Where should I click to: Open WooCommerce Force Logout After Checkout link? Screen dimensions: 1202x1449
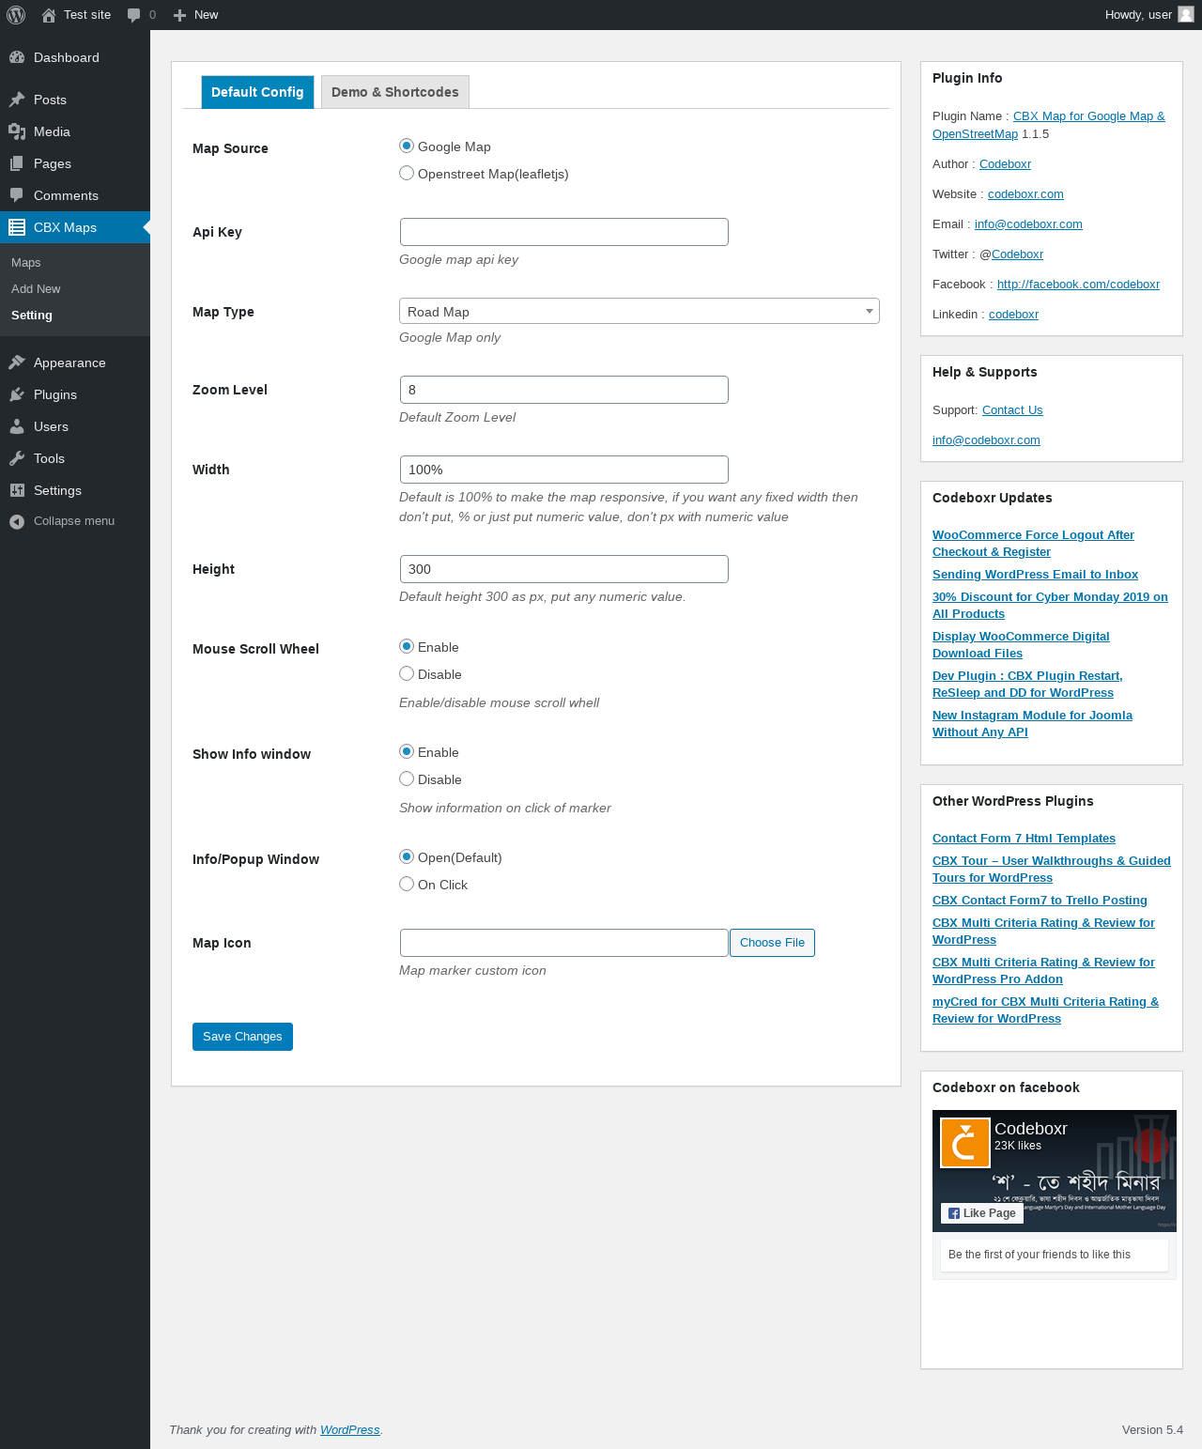(x=1033, y=544)
